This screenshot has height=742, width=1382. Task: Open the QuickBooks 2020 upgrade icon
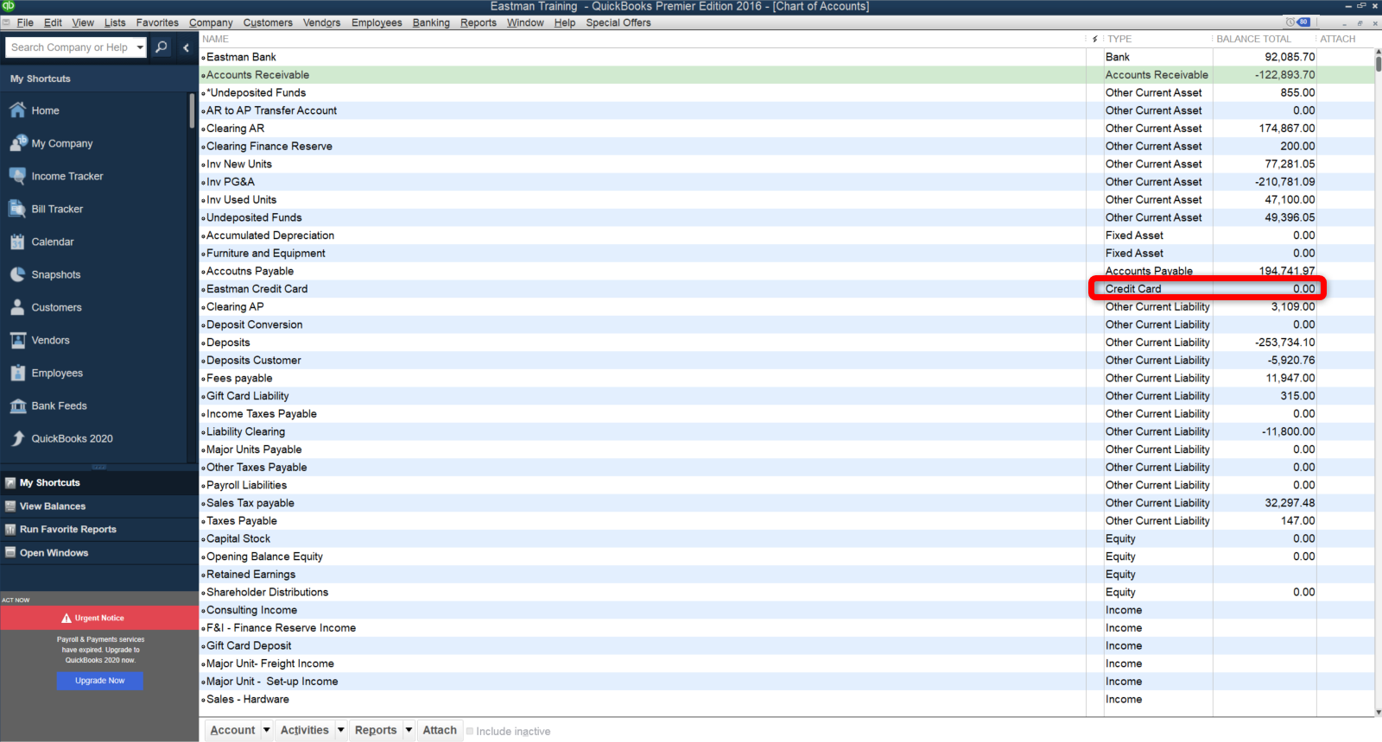(x=17, y=438)
